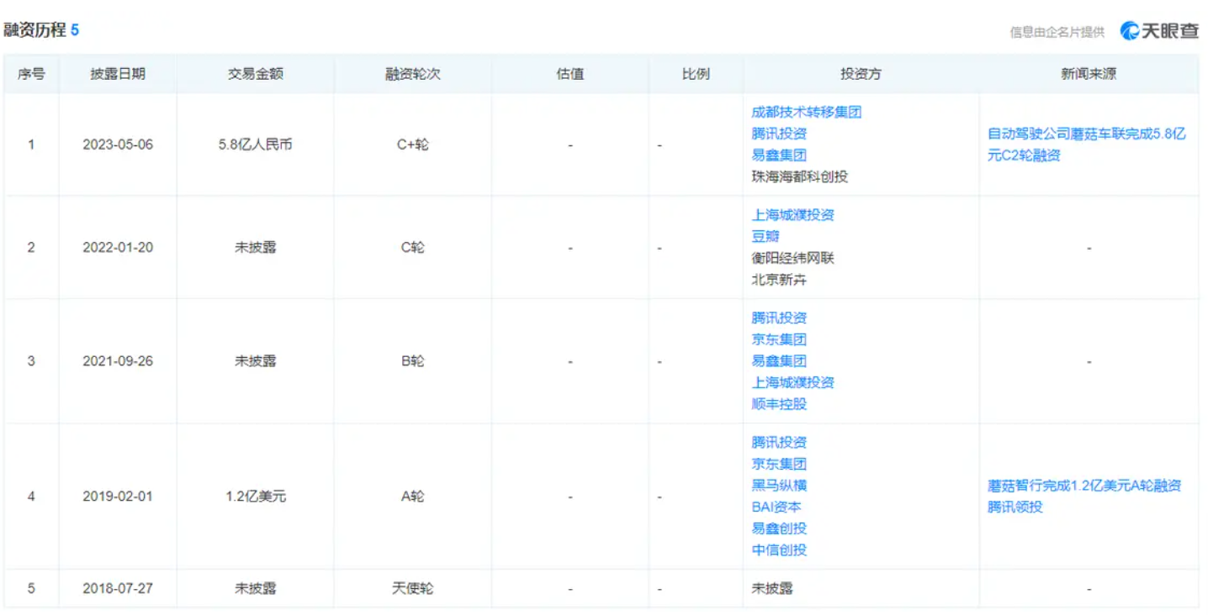Viewport: 1208px width, 615px height.
Task: Open 上海城濮投资 in the 2021-09-26 row
Action: pyautogui.click(x=792, y=383)
